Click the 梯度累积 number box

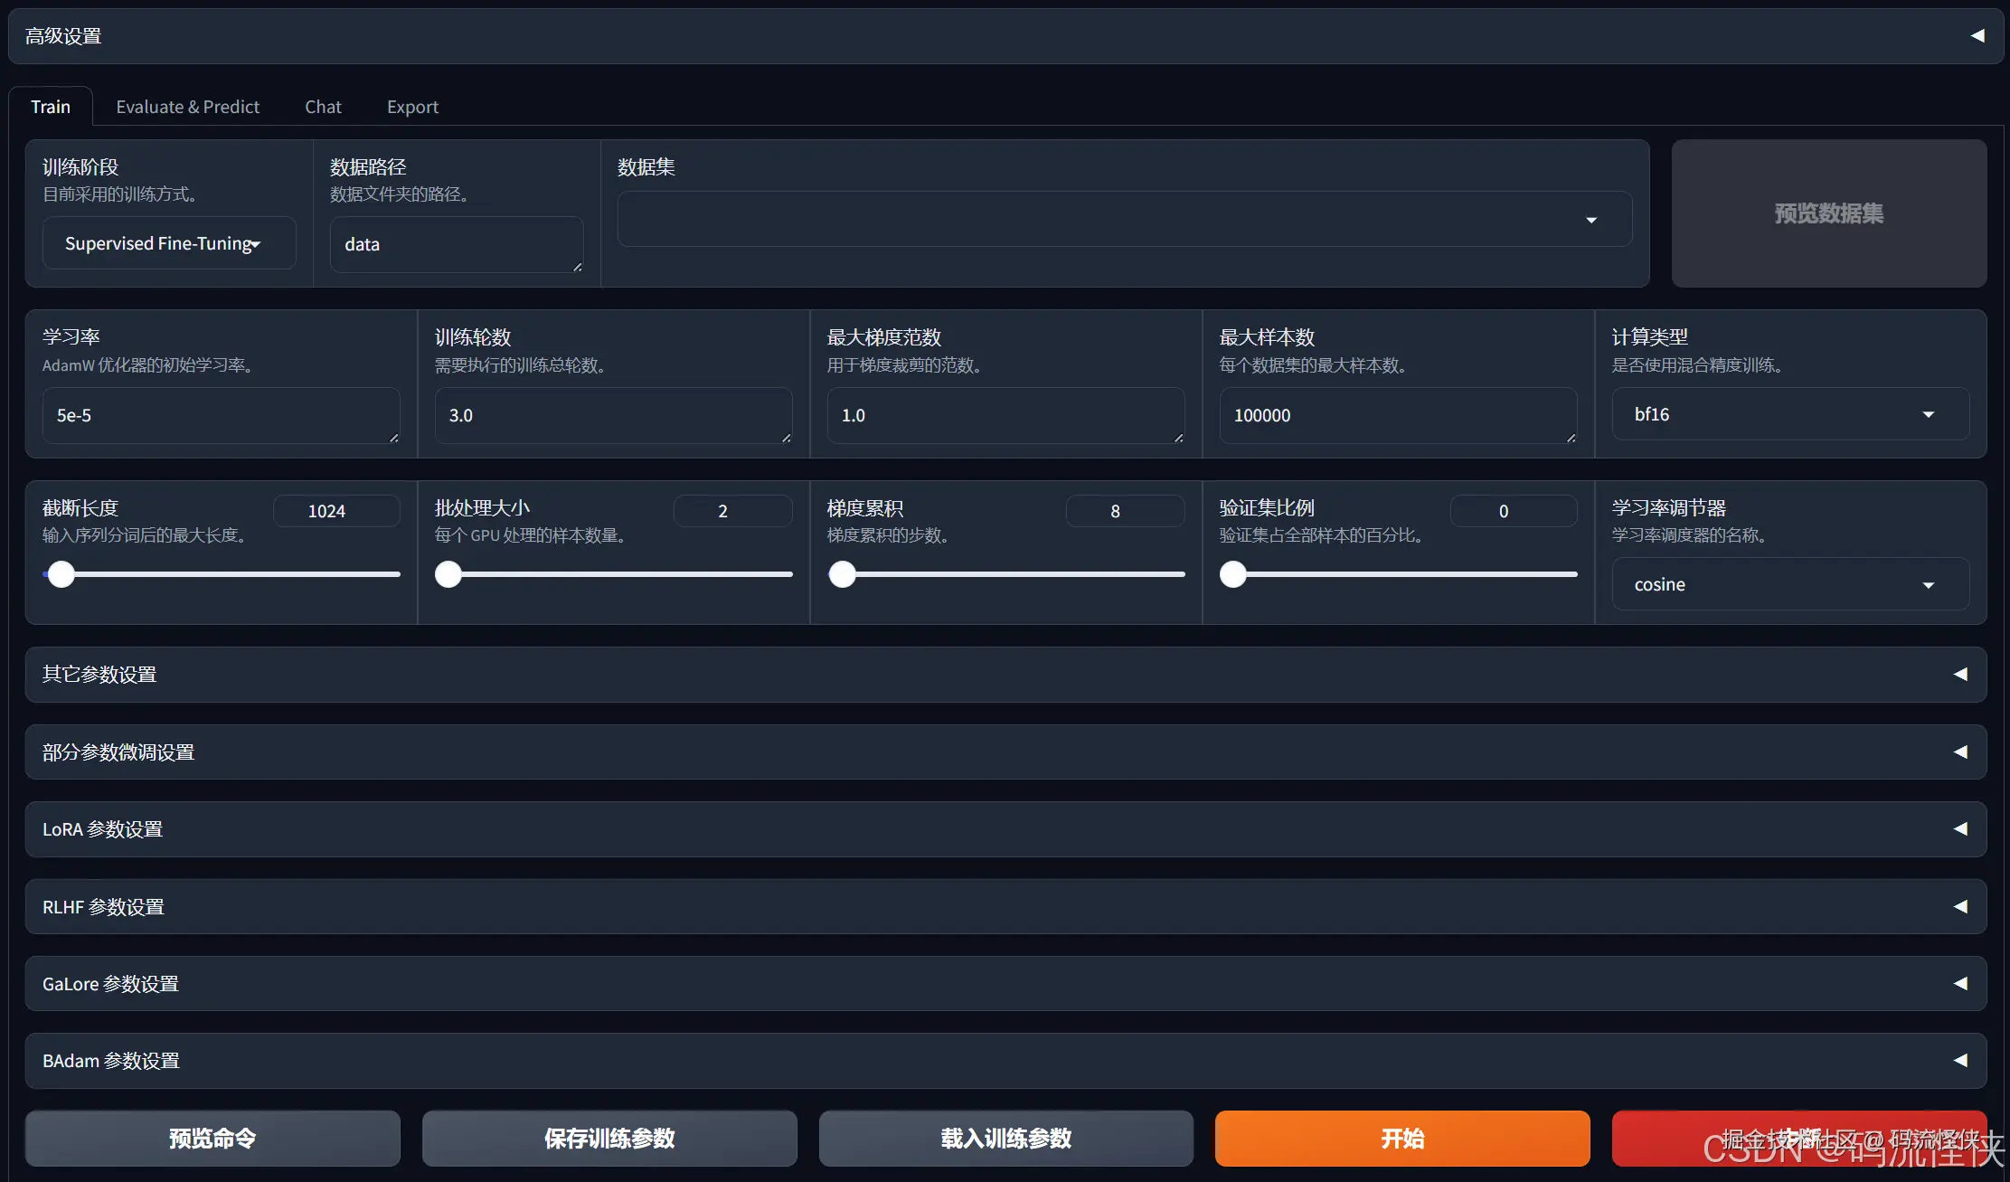(x=1124, y=511)
